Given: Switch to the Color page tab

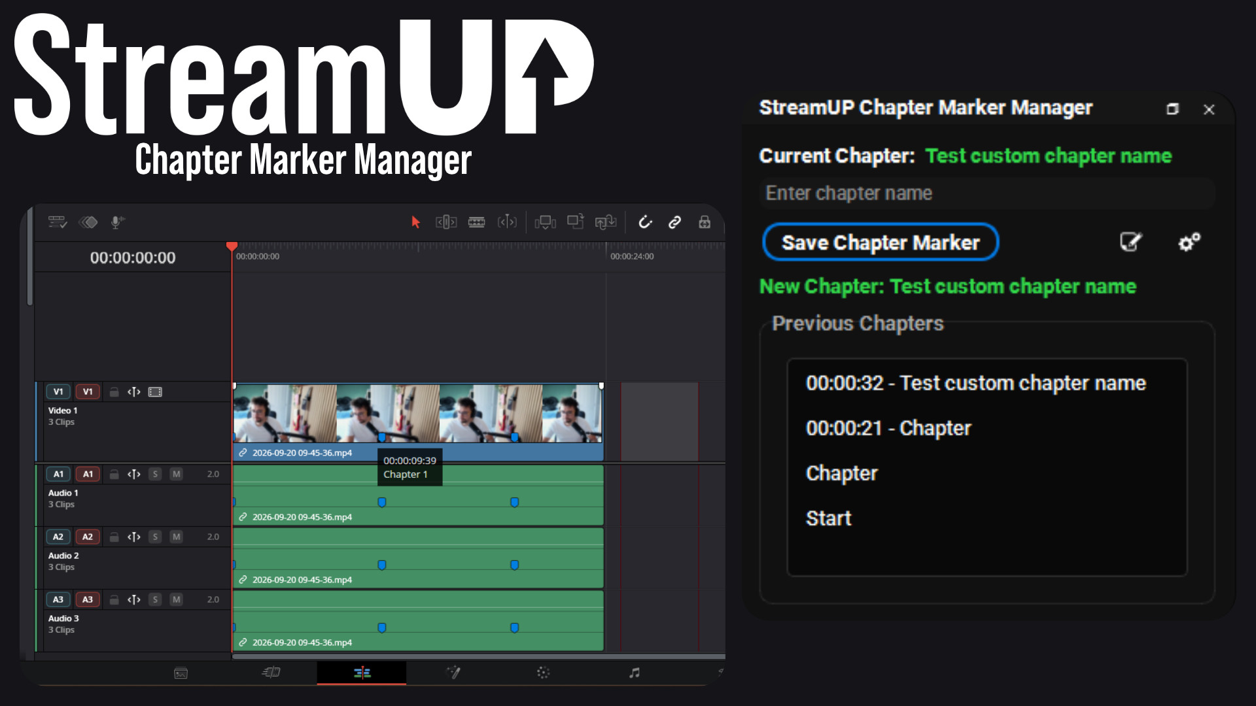Looking at the screenshot, I should [543, 673].
